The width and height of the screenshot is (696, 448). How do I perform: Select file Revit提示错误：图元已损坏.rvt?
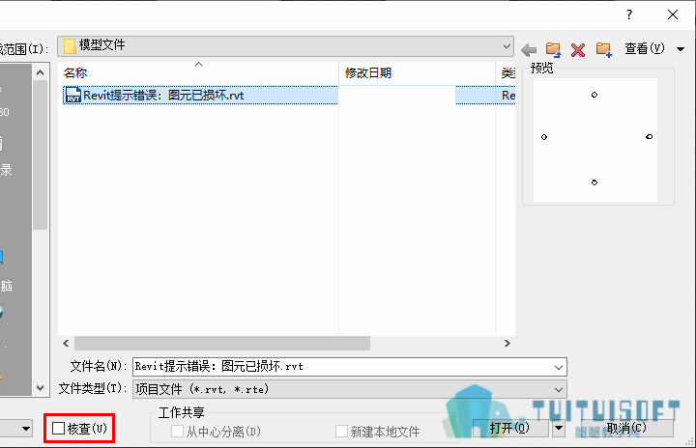[x=200, y=95]
